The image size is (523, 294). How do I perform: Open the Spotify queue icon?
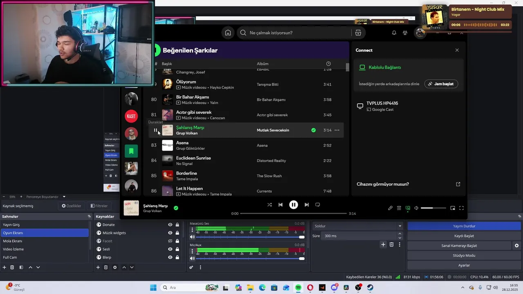[x=399, y=208]
